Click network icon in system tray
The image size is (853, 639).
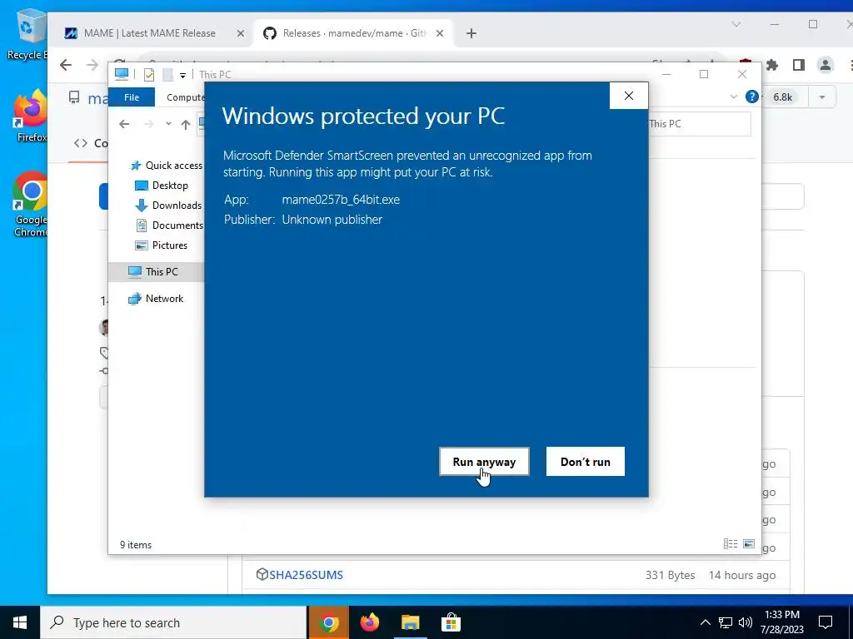click(x=726, y=622)
